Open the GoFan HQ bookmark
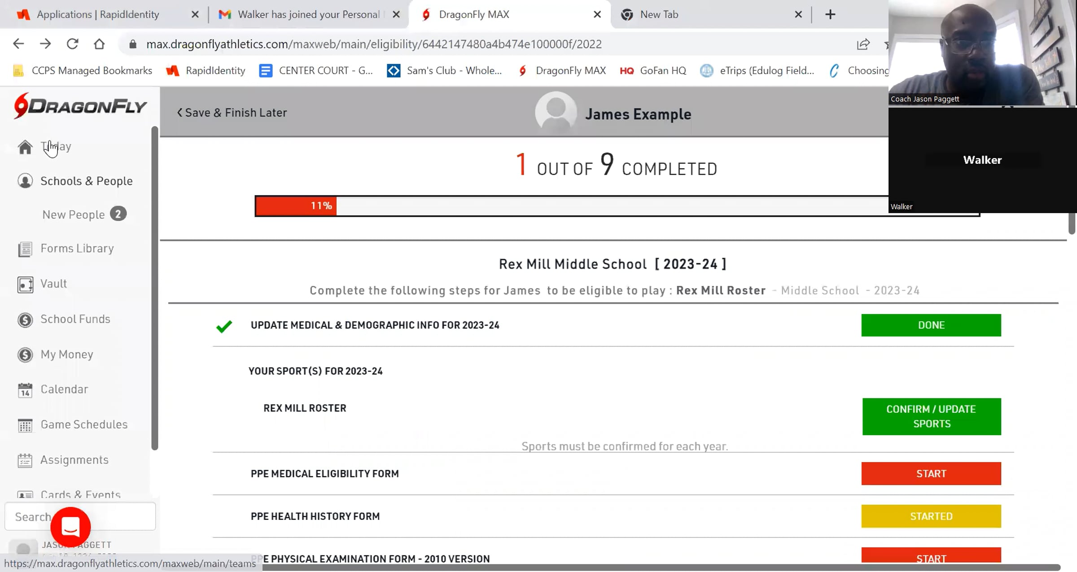 (653, 70)
